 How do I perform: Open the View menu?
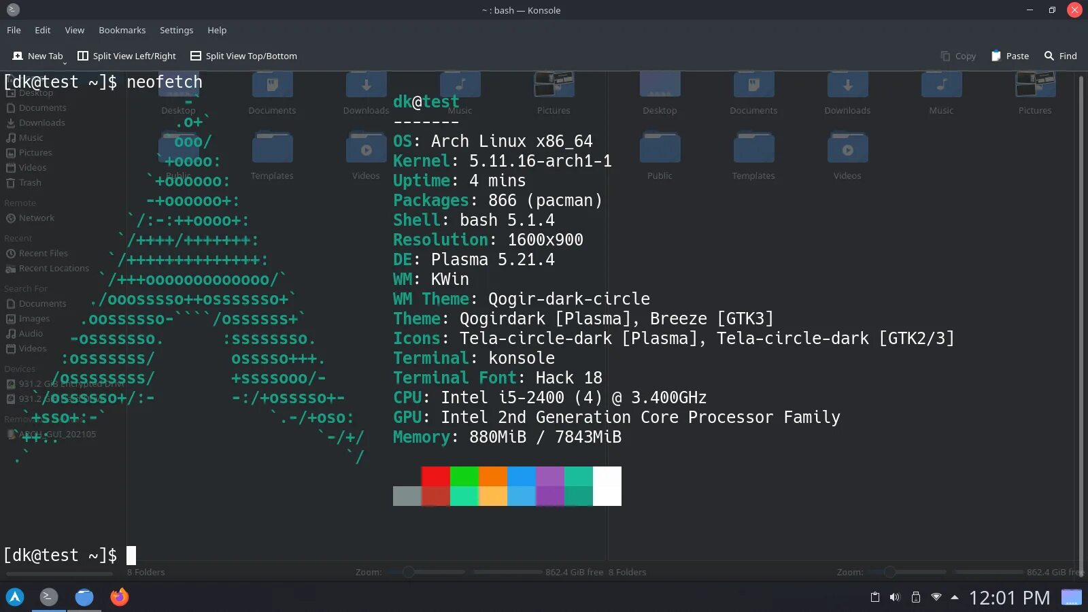coord(74,30)
